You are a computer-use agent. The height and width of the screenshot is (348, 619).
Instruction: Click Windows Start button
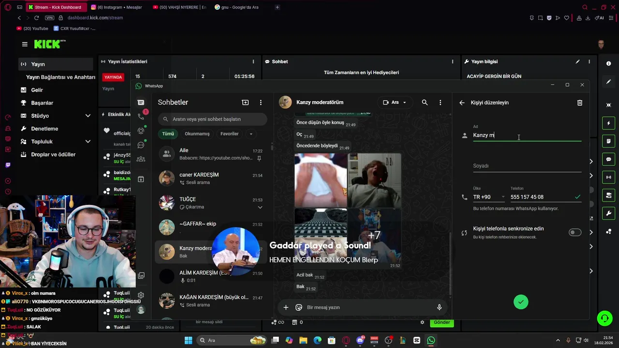[x=188, y=340]
